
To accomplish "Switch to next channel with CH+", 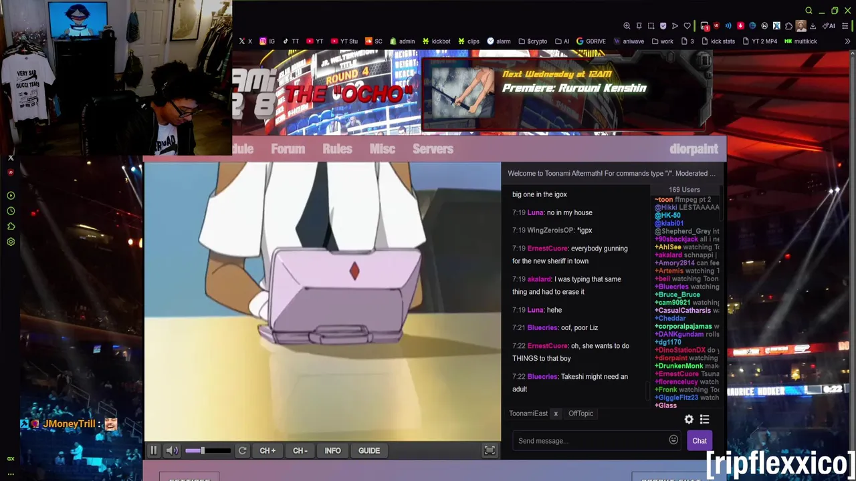I will (267, 450).
